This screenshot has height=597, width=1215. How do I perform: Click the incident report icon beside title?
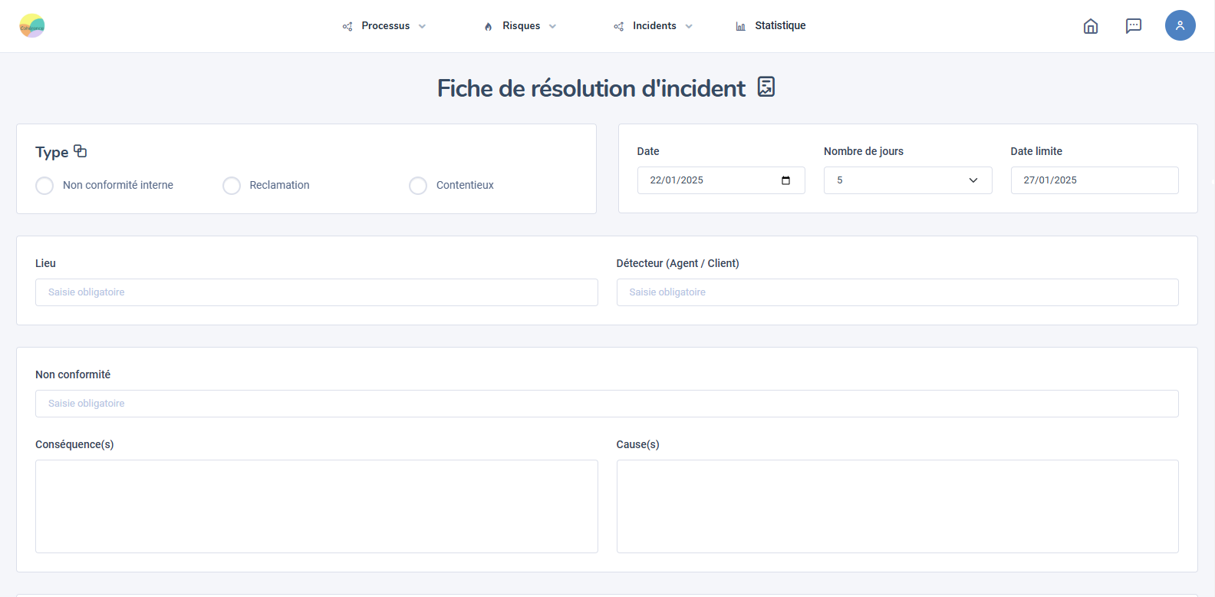point(766,87)
